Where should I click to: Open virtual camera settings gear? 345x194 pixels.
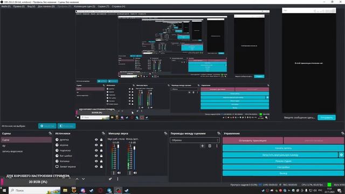point(341,155)
